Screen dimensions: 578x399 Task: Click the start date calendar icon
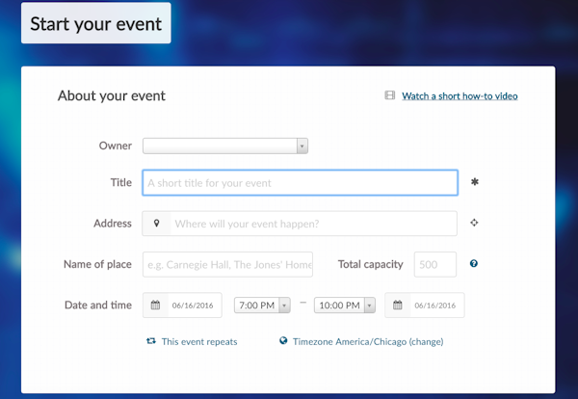[x=155, y=305]
